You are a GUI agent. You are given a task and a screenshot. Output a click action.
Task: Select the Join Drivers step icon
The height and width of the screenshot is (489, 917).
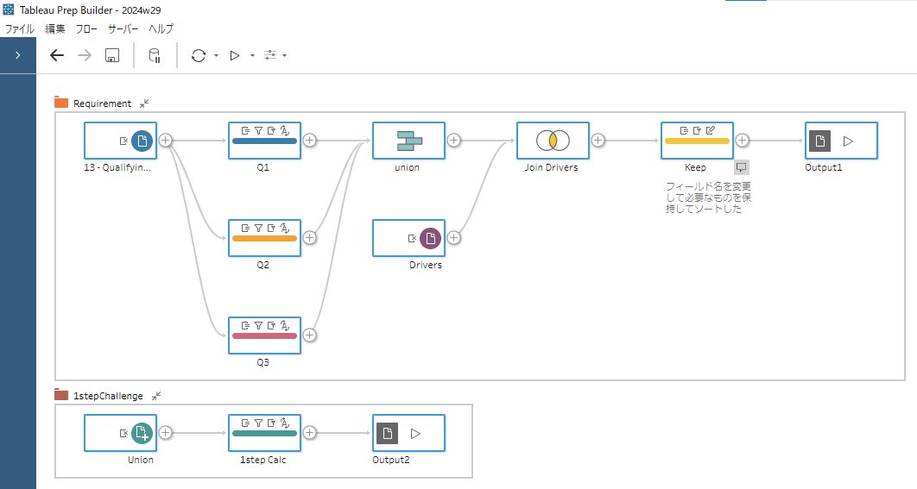(x=553, y=141)
